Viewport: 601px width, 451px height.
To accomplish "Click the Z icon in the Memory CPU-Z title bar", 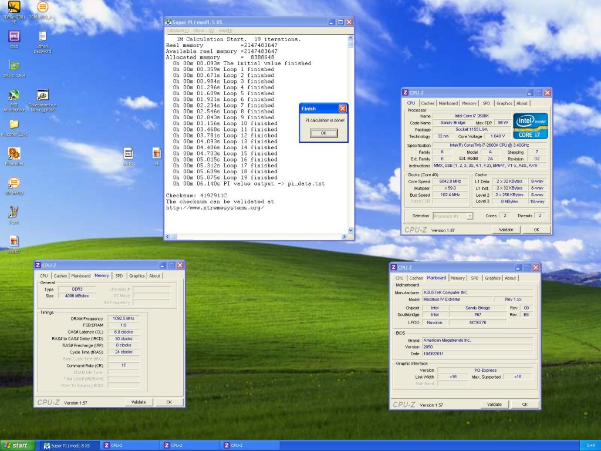I will click(x=38, y=265).
